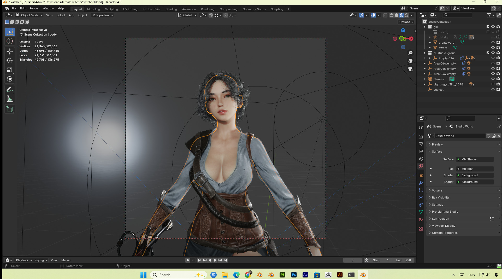The height and width of the screenshot is (279, 502).
Task: Select the Select Box tool
Action: click(x=10, y=32)
